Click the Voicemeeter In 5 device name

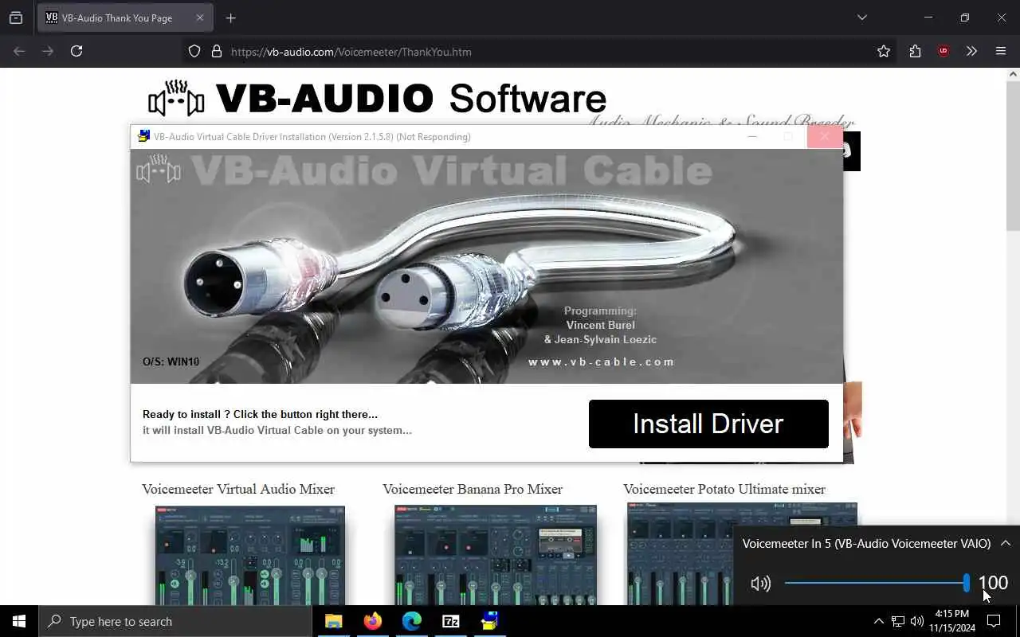[x=866, y=543]
